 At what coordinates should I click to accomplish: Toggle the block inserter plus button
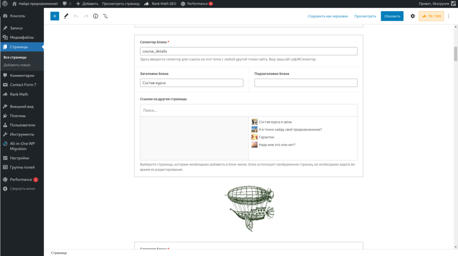pos(55,16)
